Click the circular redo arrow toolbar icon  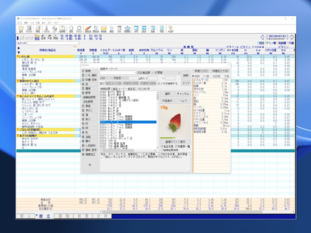[79, 29]
